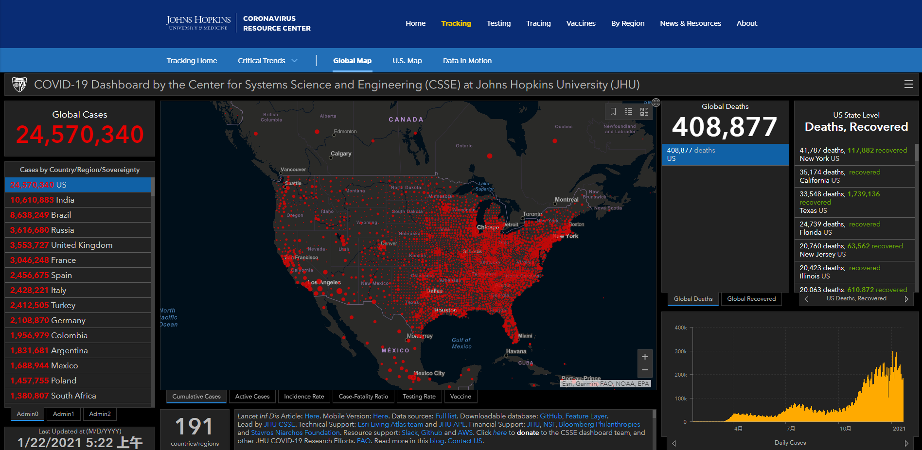Viewport: 922px width, 450px height.
Task: Select the Testing Rate map tab
Action: (419, 397)
